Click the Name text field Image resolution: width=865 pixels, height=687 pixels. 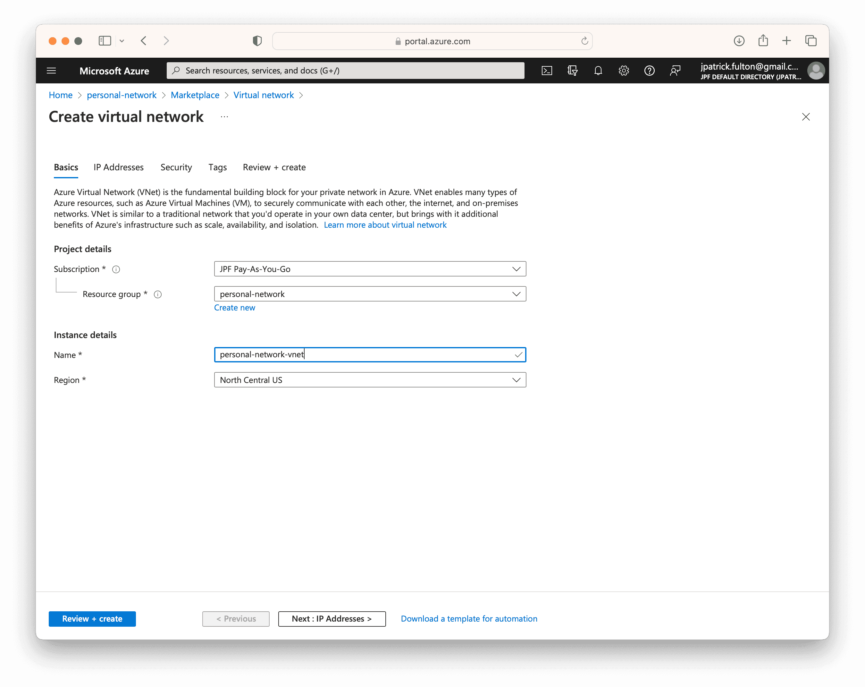tap(370, 355)
